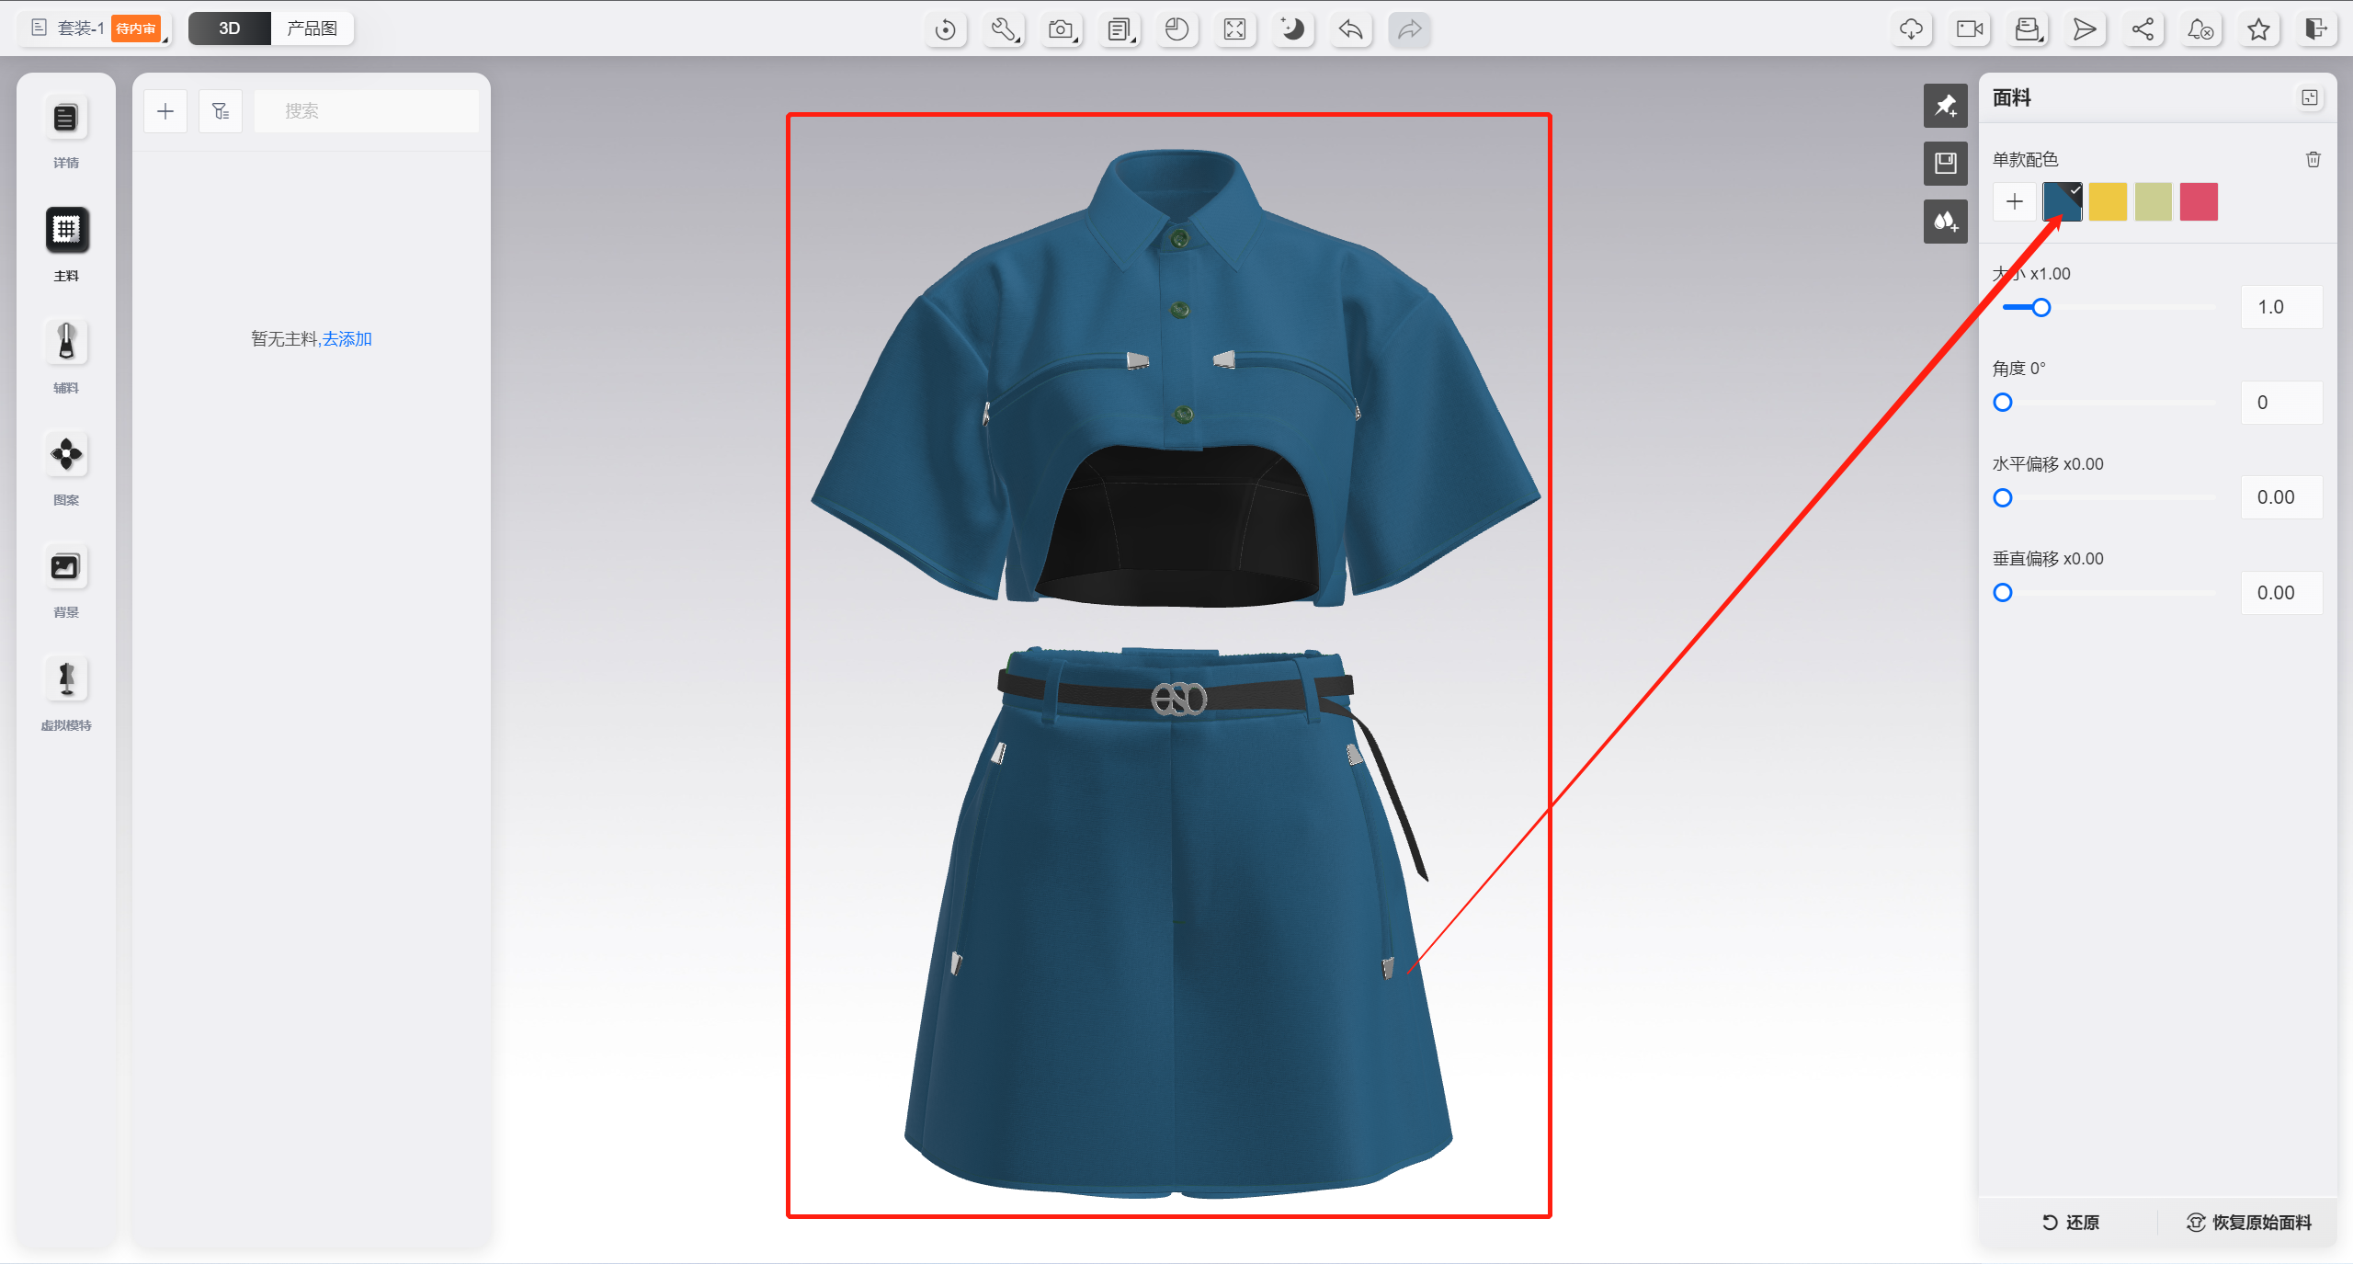Click 恢复原始面料 button
This screenshot has width=2353, height=1264.
pos(2248,1222)
